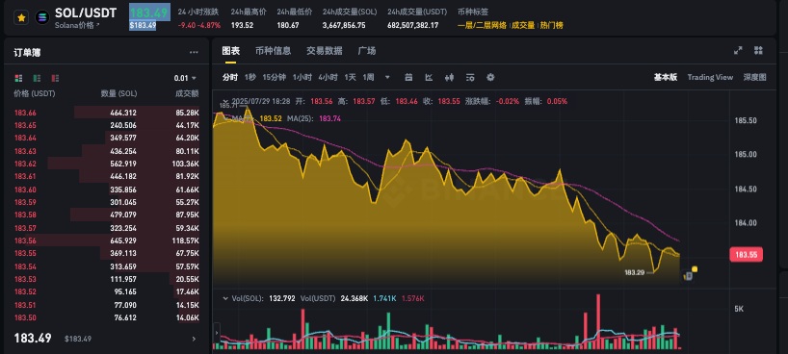Click the 热门榜 tag
The image size is (788, 354).
551,26
